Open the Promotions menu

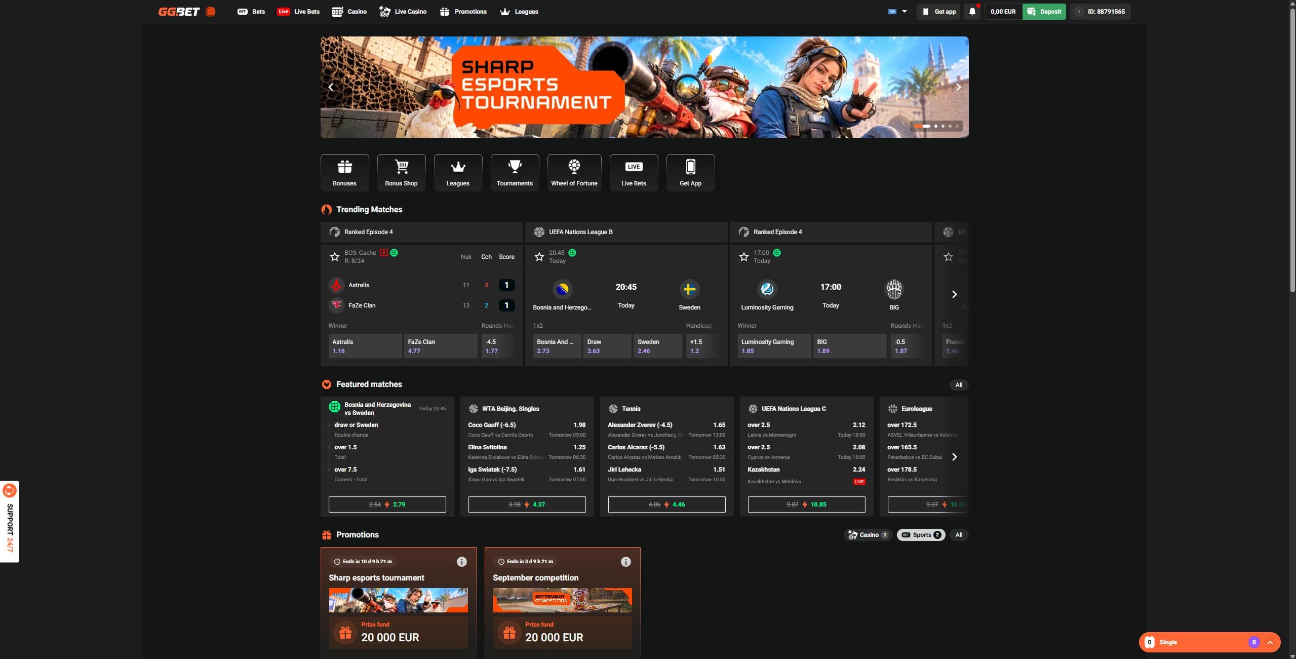(463, 11)
